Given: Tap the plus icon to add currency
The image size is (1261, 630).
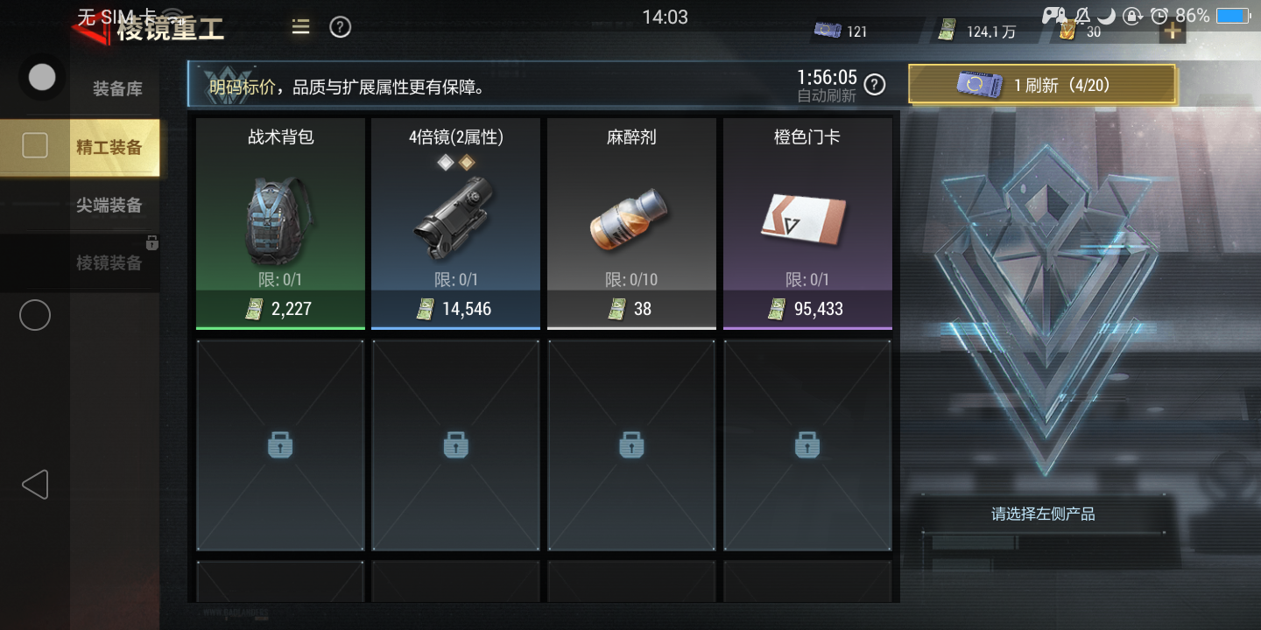Looking at the screenshot, I should 1172,31.
